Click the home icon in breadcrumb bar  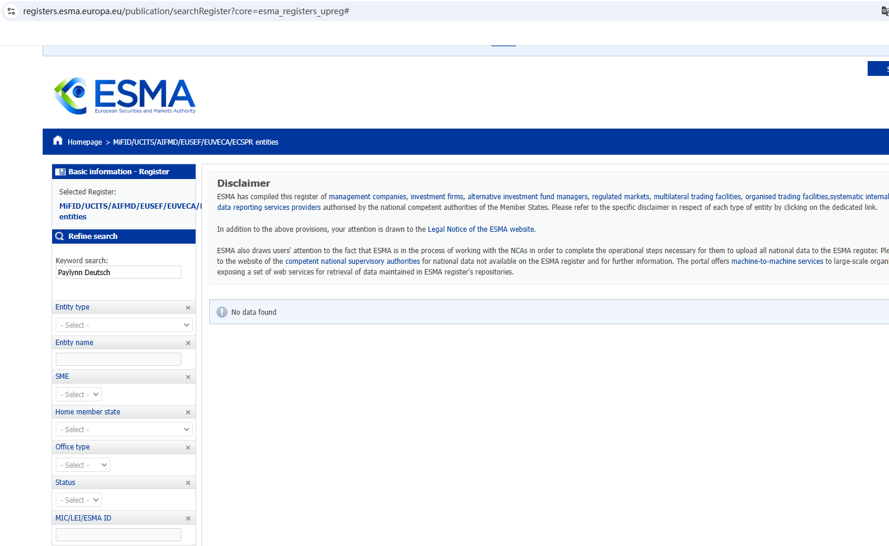pos(57,141)
